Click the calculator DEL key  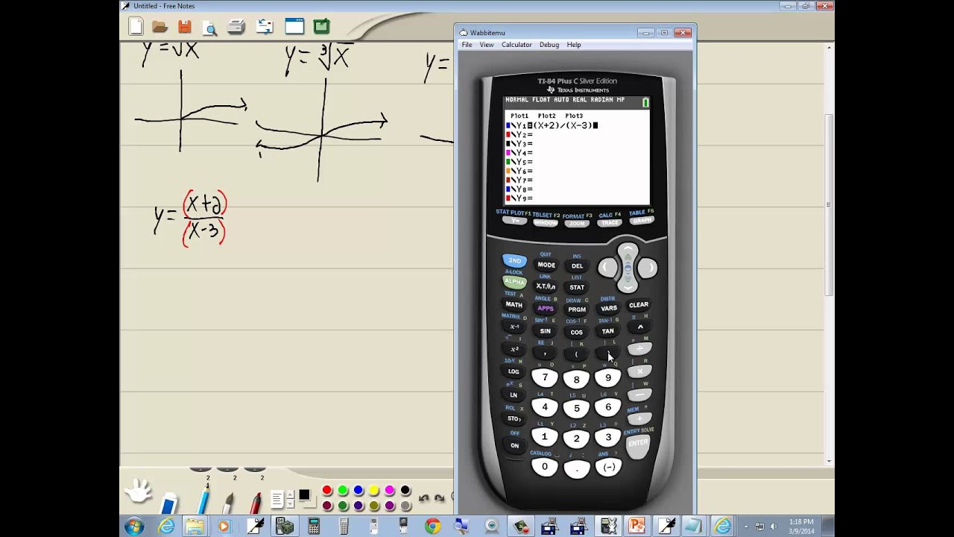(x=577, y=266)
